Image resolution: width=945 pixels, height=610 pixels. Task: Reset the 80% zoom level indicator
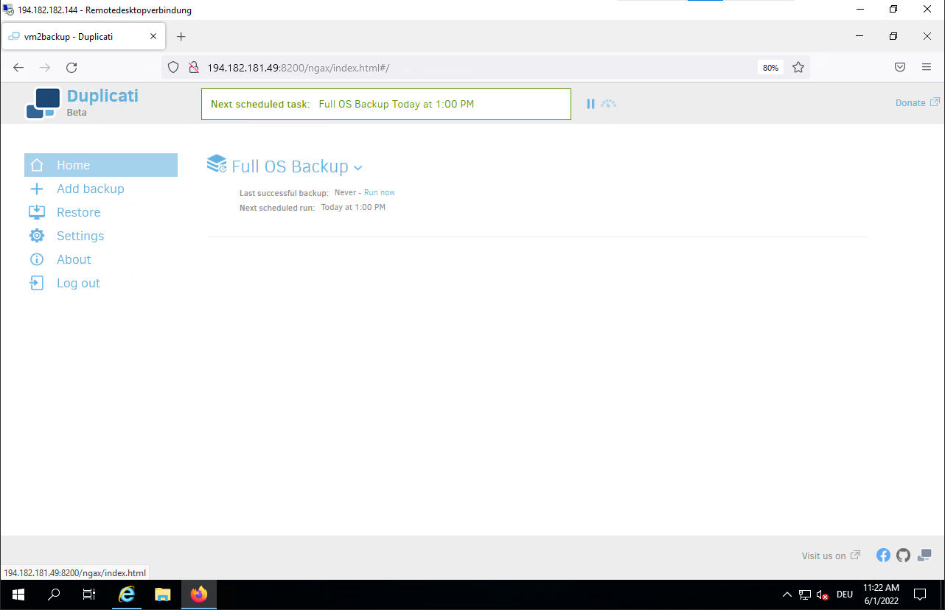(770, 68)
